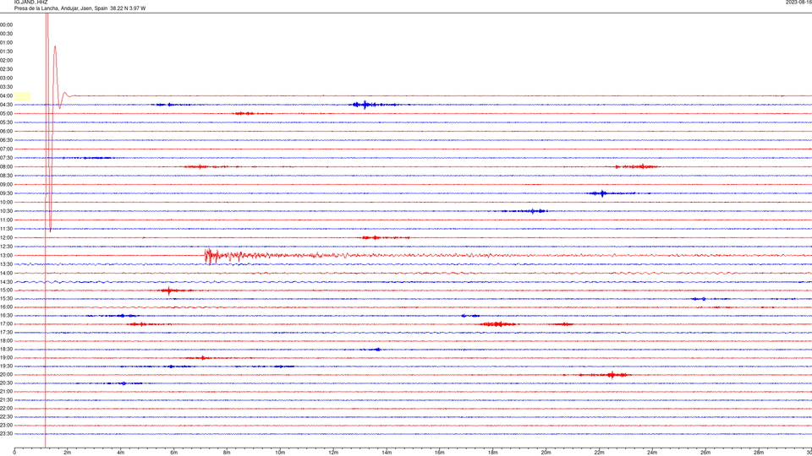Click the IG.JAND..HHZ channel identifier
The image size is (812, 456).
pos(30,3)
